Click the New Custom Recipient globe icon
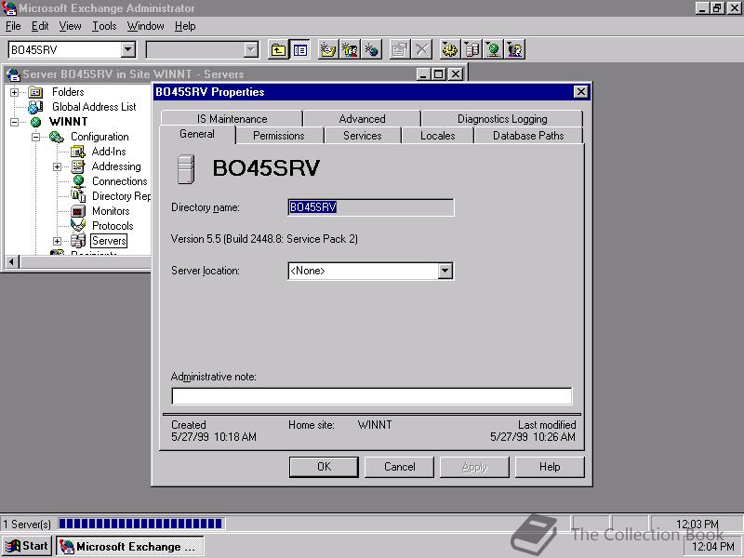Viewport: 744px width, 558px height. point(371,49)
